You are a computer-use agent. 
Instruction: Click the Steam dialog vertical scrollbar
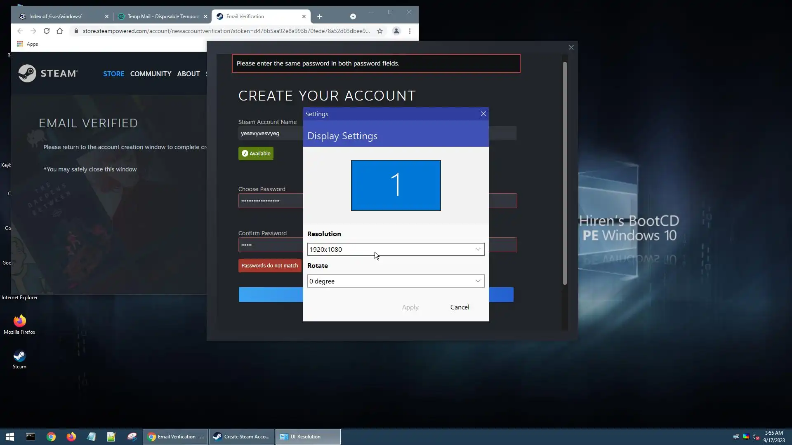565,173
